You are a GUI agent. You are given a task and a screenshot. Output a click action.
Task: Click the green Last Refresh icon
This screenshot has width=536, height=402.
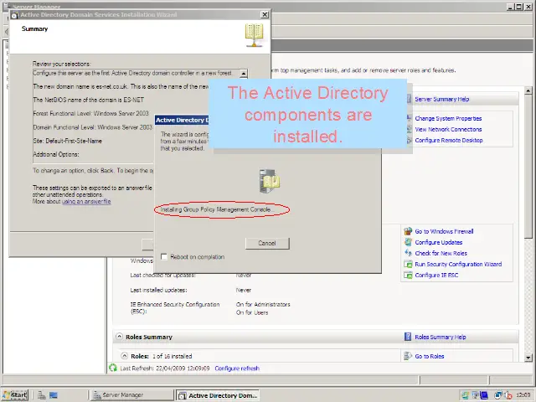pyautogui.click(x=113, y=368)
